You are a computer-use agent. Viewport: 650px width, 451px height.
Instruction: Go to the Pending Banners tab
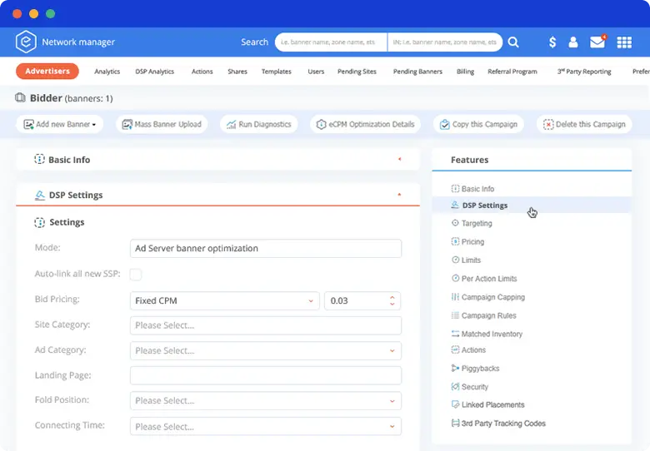coord(417,72)
